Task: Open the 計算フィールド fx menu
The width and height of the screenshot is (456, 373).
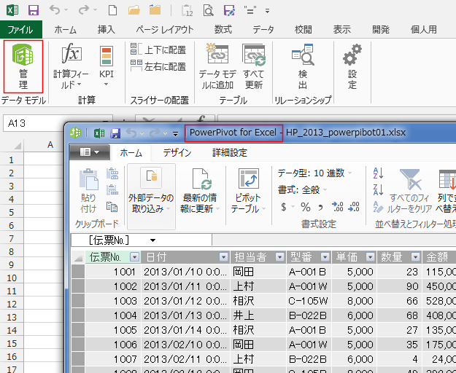Action: pyautogui.click(x=71, y=67)
